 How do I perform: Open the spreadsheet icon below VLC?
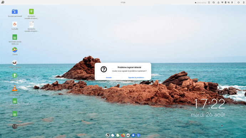[x=15, y=101]
